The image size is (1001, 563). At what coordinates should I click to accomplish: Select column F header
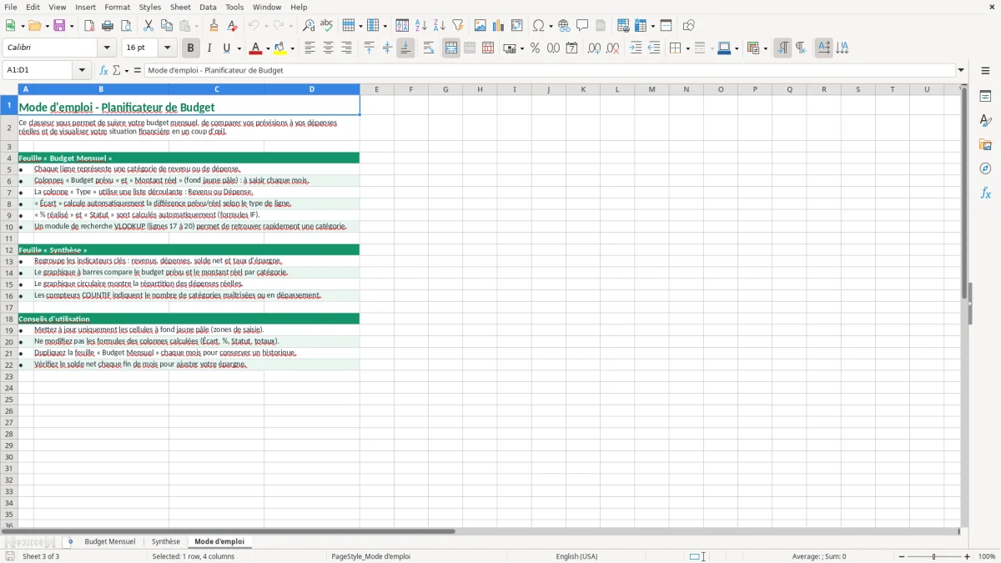(x=410, y=89)
